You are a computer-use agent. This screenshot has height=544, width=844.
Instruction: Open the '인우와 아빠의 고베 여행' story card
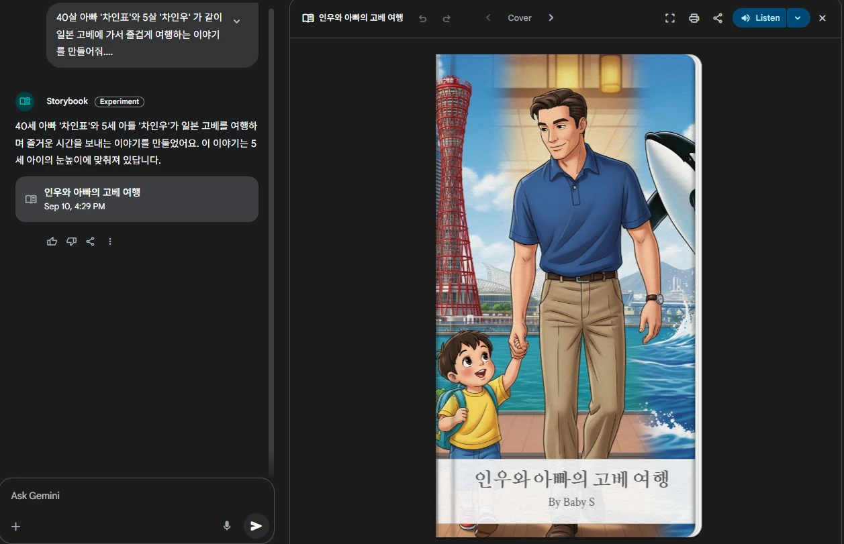[x=137, y=199]
